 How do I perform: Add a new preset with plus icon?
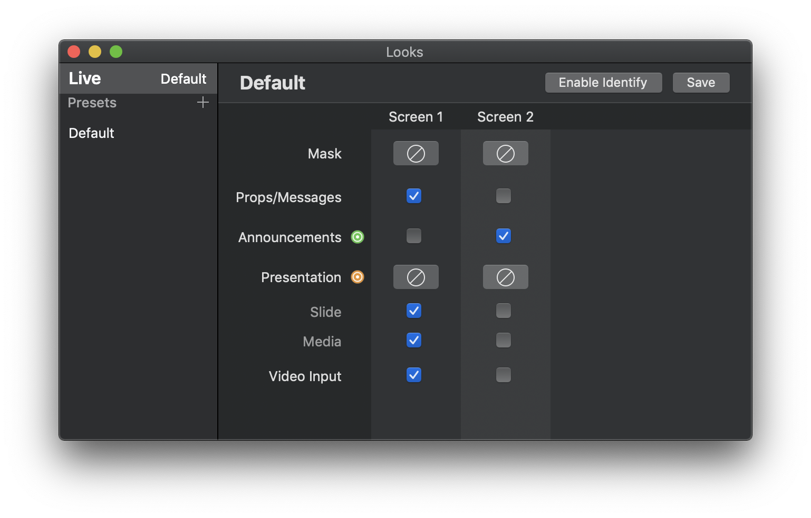tap(203, 102)
